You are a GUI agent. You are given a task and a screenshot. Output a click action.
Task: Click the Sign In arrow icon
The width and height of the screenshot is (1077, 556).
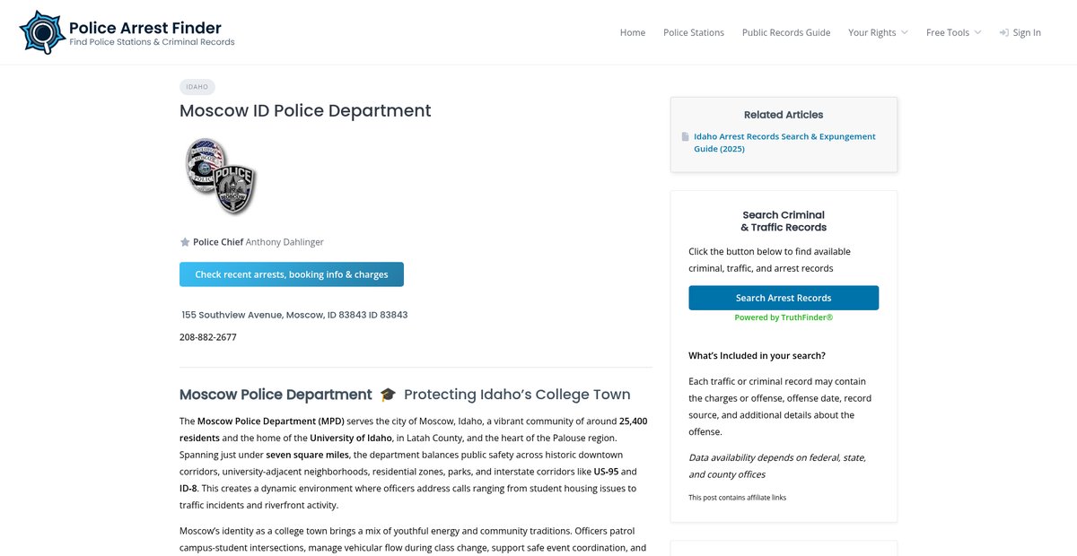1003,32
